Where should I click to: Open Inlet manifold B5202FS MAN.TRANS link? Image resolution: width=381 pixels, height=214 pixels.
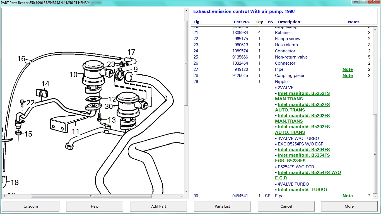[x=302, y=118]
